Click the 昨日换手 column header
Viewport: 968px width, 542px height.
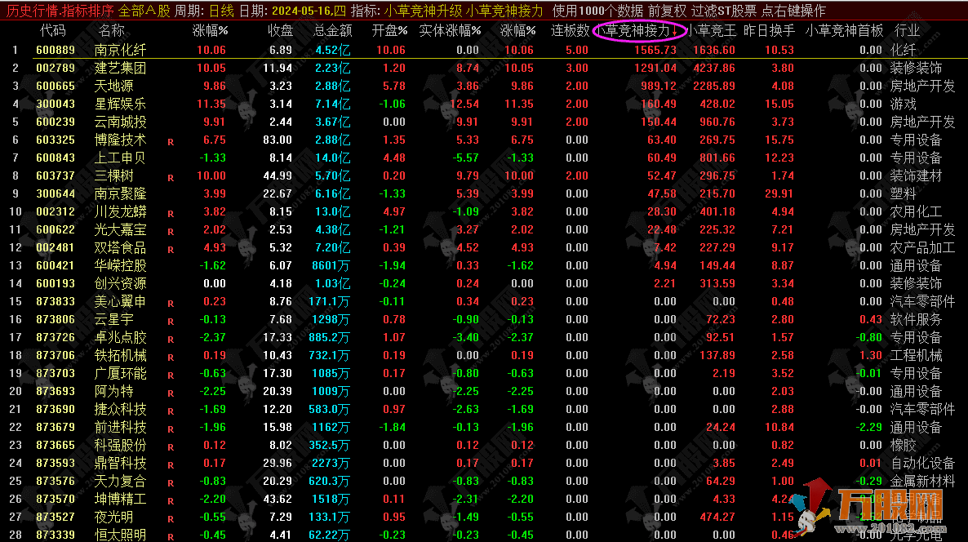[x=769, y=30]
